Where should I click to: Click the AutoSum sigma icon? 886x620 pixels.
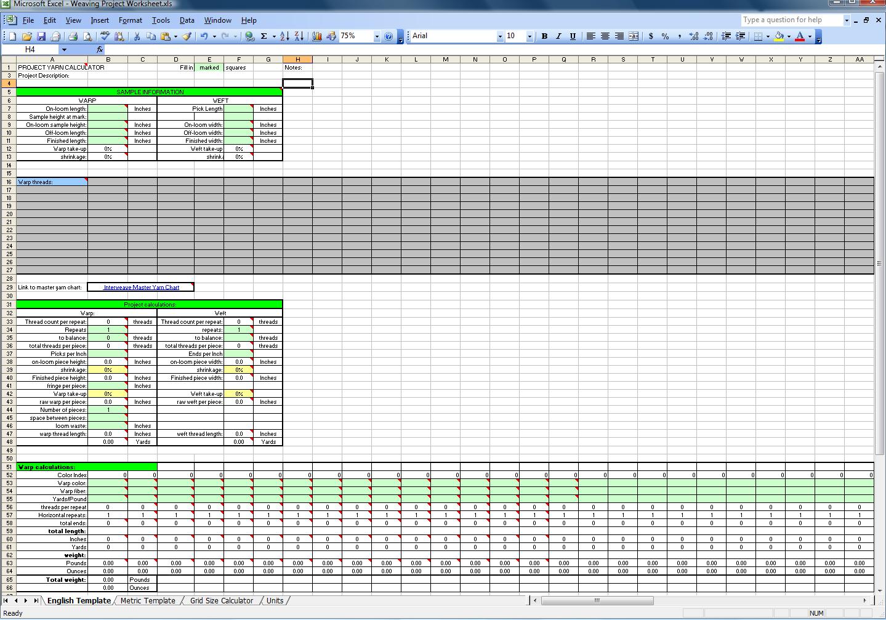pos(264,36)
